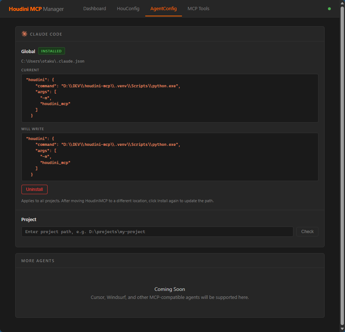
Task: Open the MCP Tools tab
Action: point(198,9)
